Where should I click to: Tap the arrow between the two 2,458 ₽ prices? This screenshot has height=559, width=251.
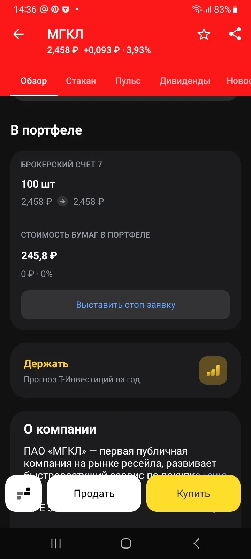pyautogui.click(x=62, y=201)
